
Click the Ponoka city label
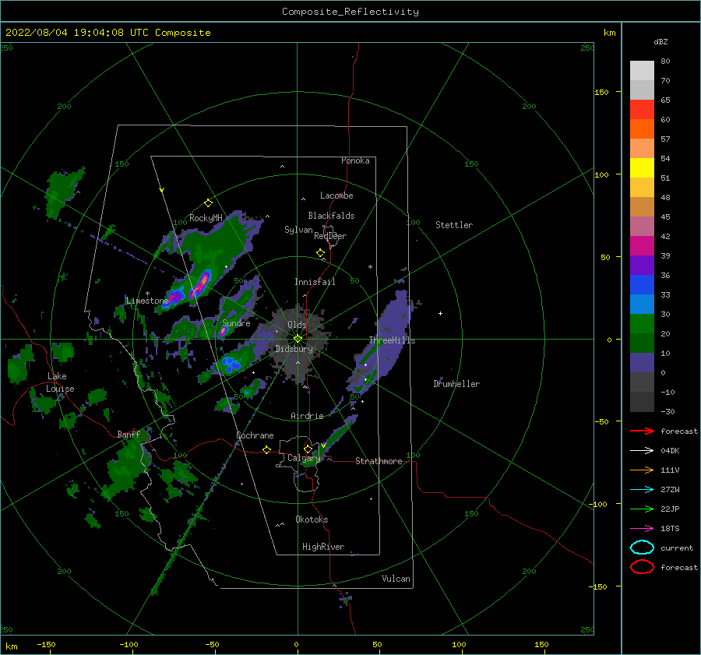355,161
